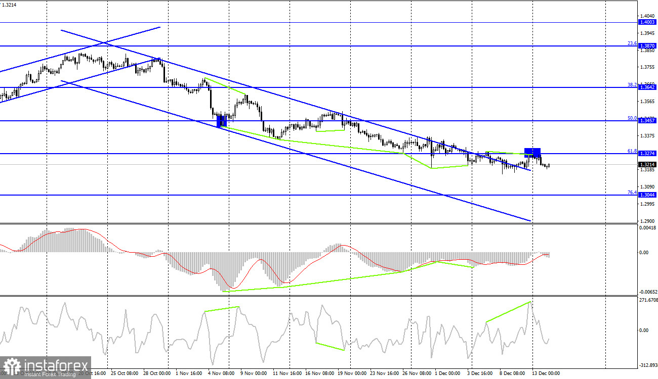Click the 1.3565 price scale value

click(648, 102)
